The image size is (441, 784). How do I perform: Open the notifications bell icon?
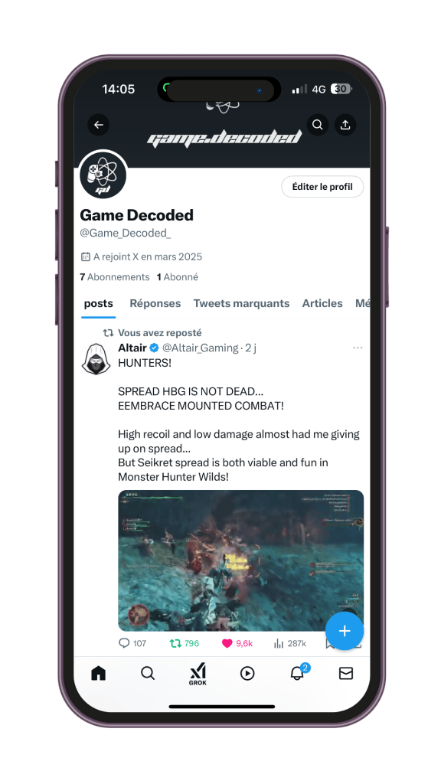(297, 673)
